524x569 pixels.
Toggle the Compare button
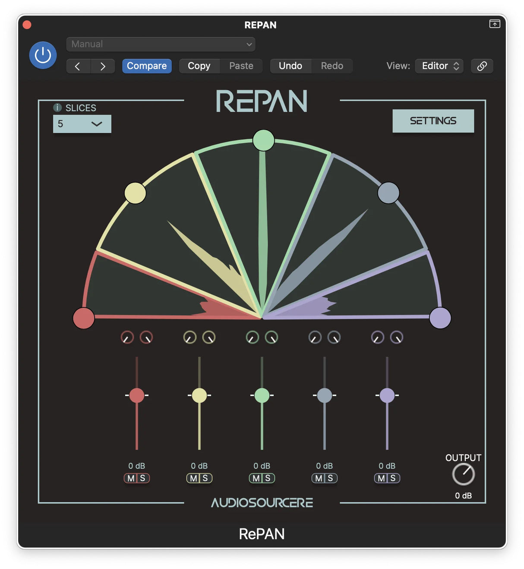147,66
